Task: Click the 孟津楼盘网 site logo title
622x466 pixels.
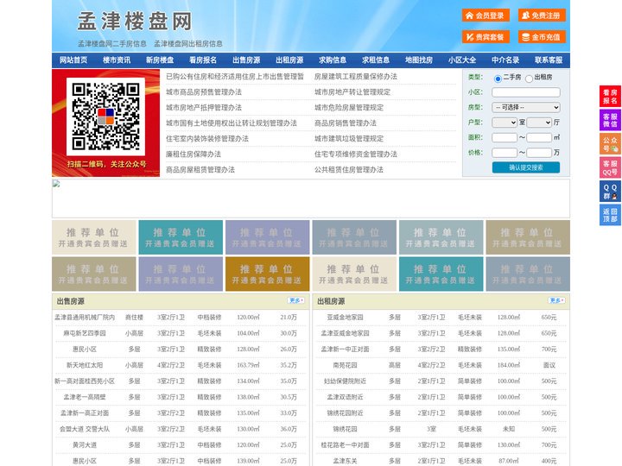Action: click(135, 22)
